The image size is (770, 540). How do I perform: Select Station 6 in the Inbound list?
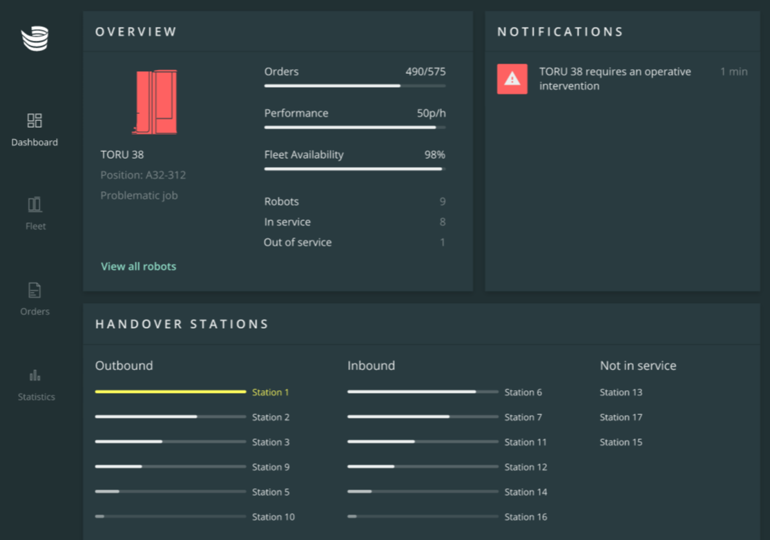tap(523, 392)
